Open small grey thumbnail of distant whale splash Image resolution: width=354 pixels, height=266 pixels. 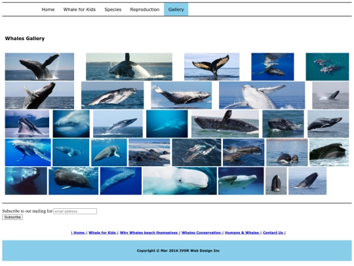tap(330, 95)
